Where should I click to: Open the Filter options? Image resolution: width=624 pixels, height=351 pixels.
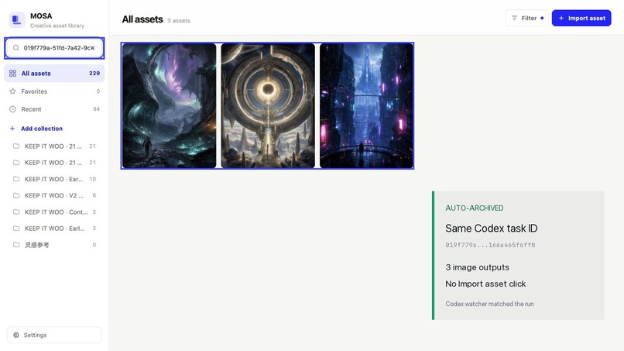coord(527,18)
